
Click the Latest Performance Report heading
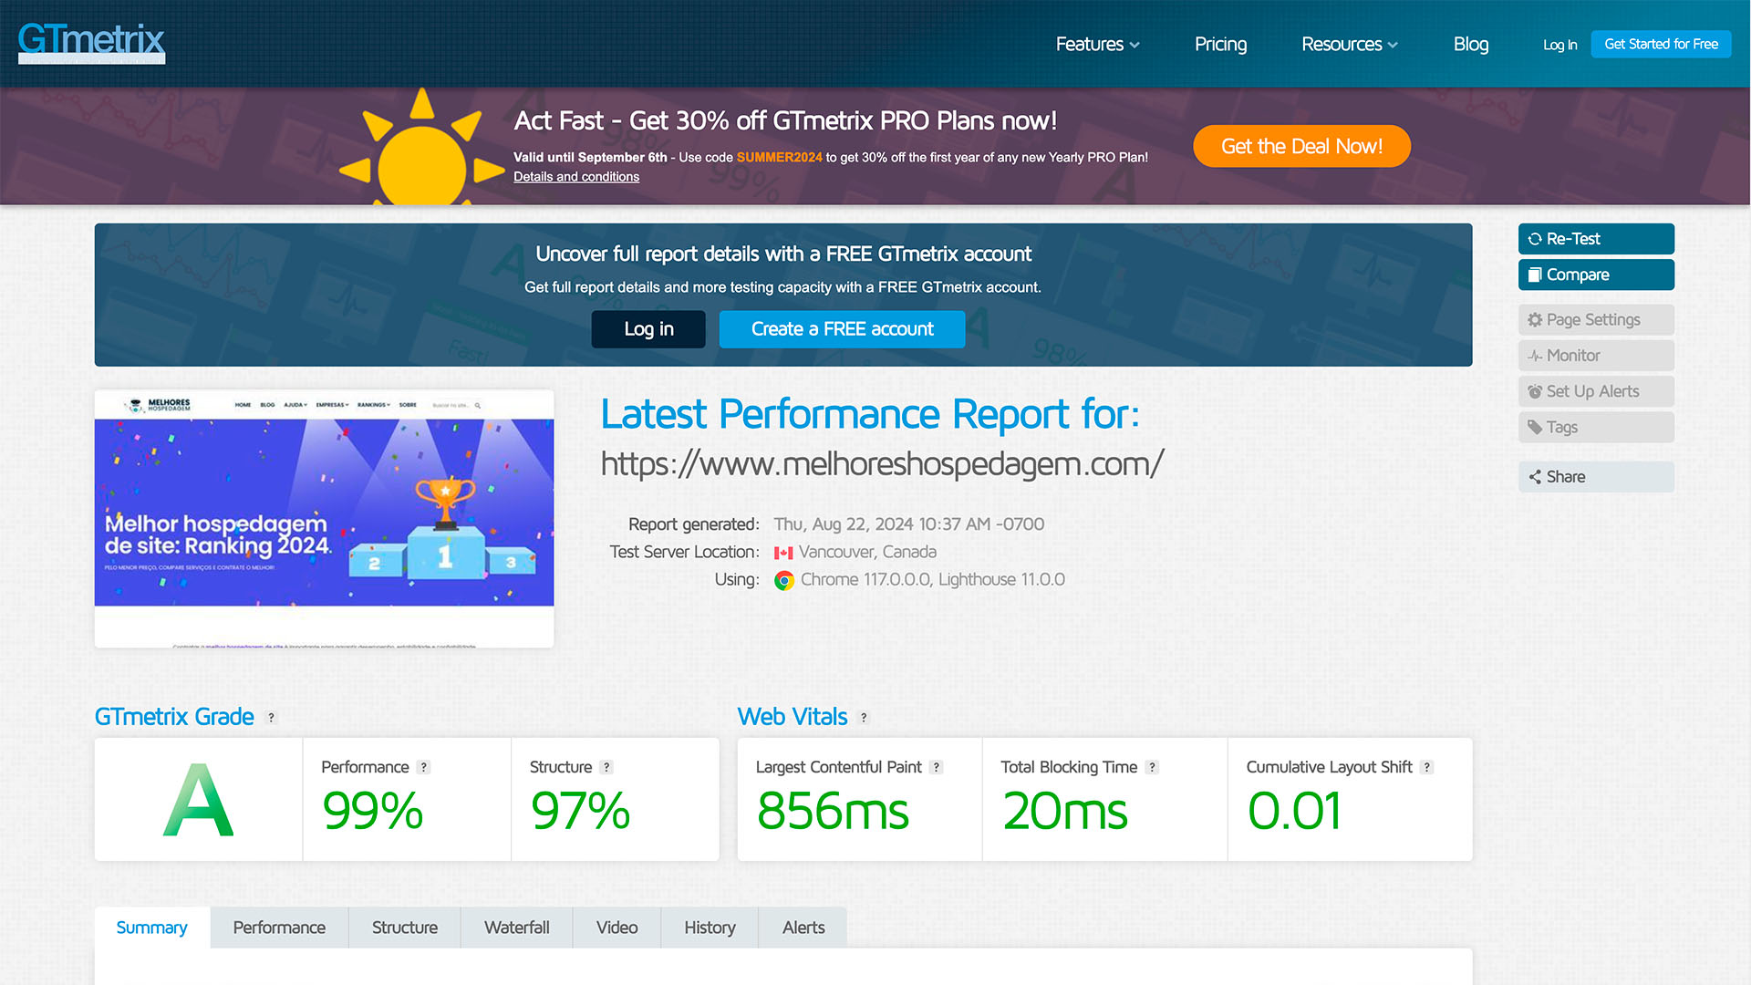tap(870, 414)
